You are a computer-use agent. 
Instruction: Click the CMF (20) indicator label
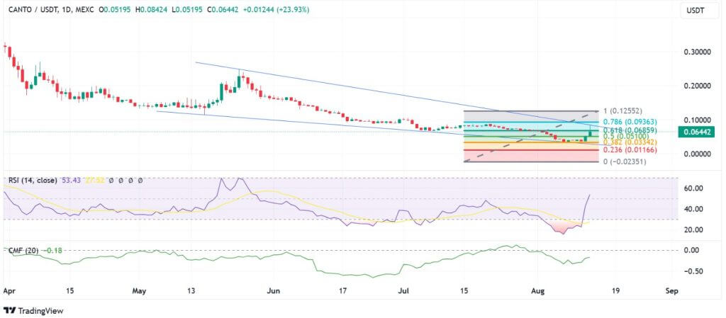23,250
